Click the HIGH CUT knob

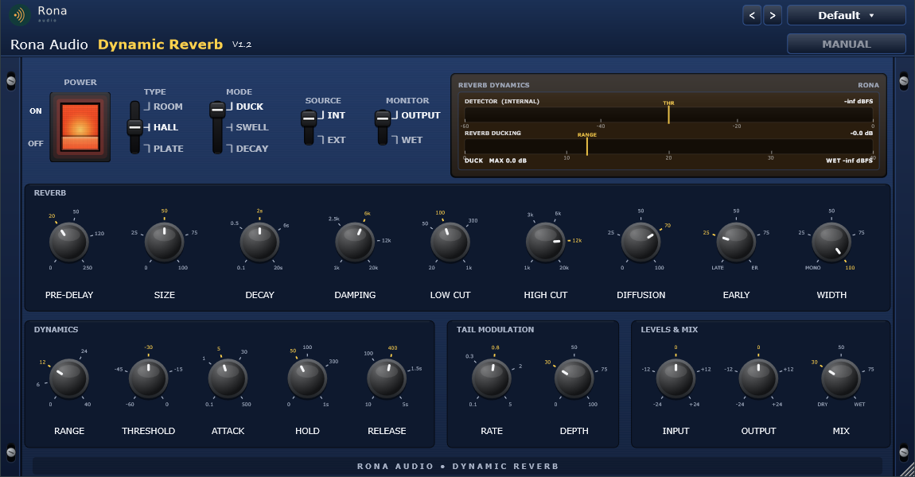tap(546, 242)
